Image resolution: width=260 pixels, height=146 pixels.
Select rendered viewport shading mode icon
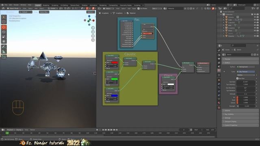click(93, 9)
